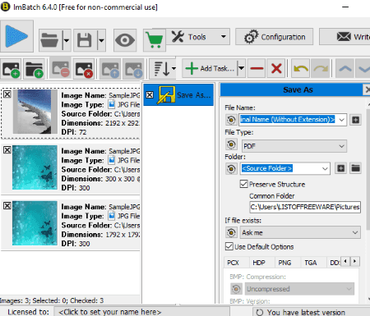Click the add folder with images icon
370x316 pixels.
click(x=34, y=69)
